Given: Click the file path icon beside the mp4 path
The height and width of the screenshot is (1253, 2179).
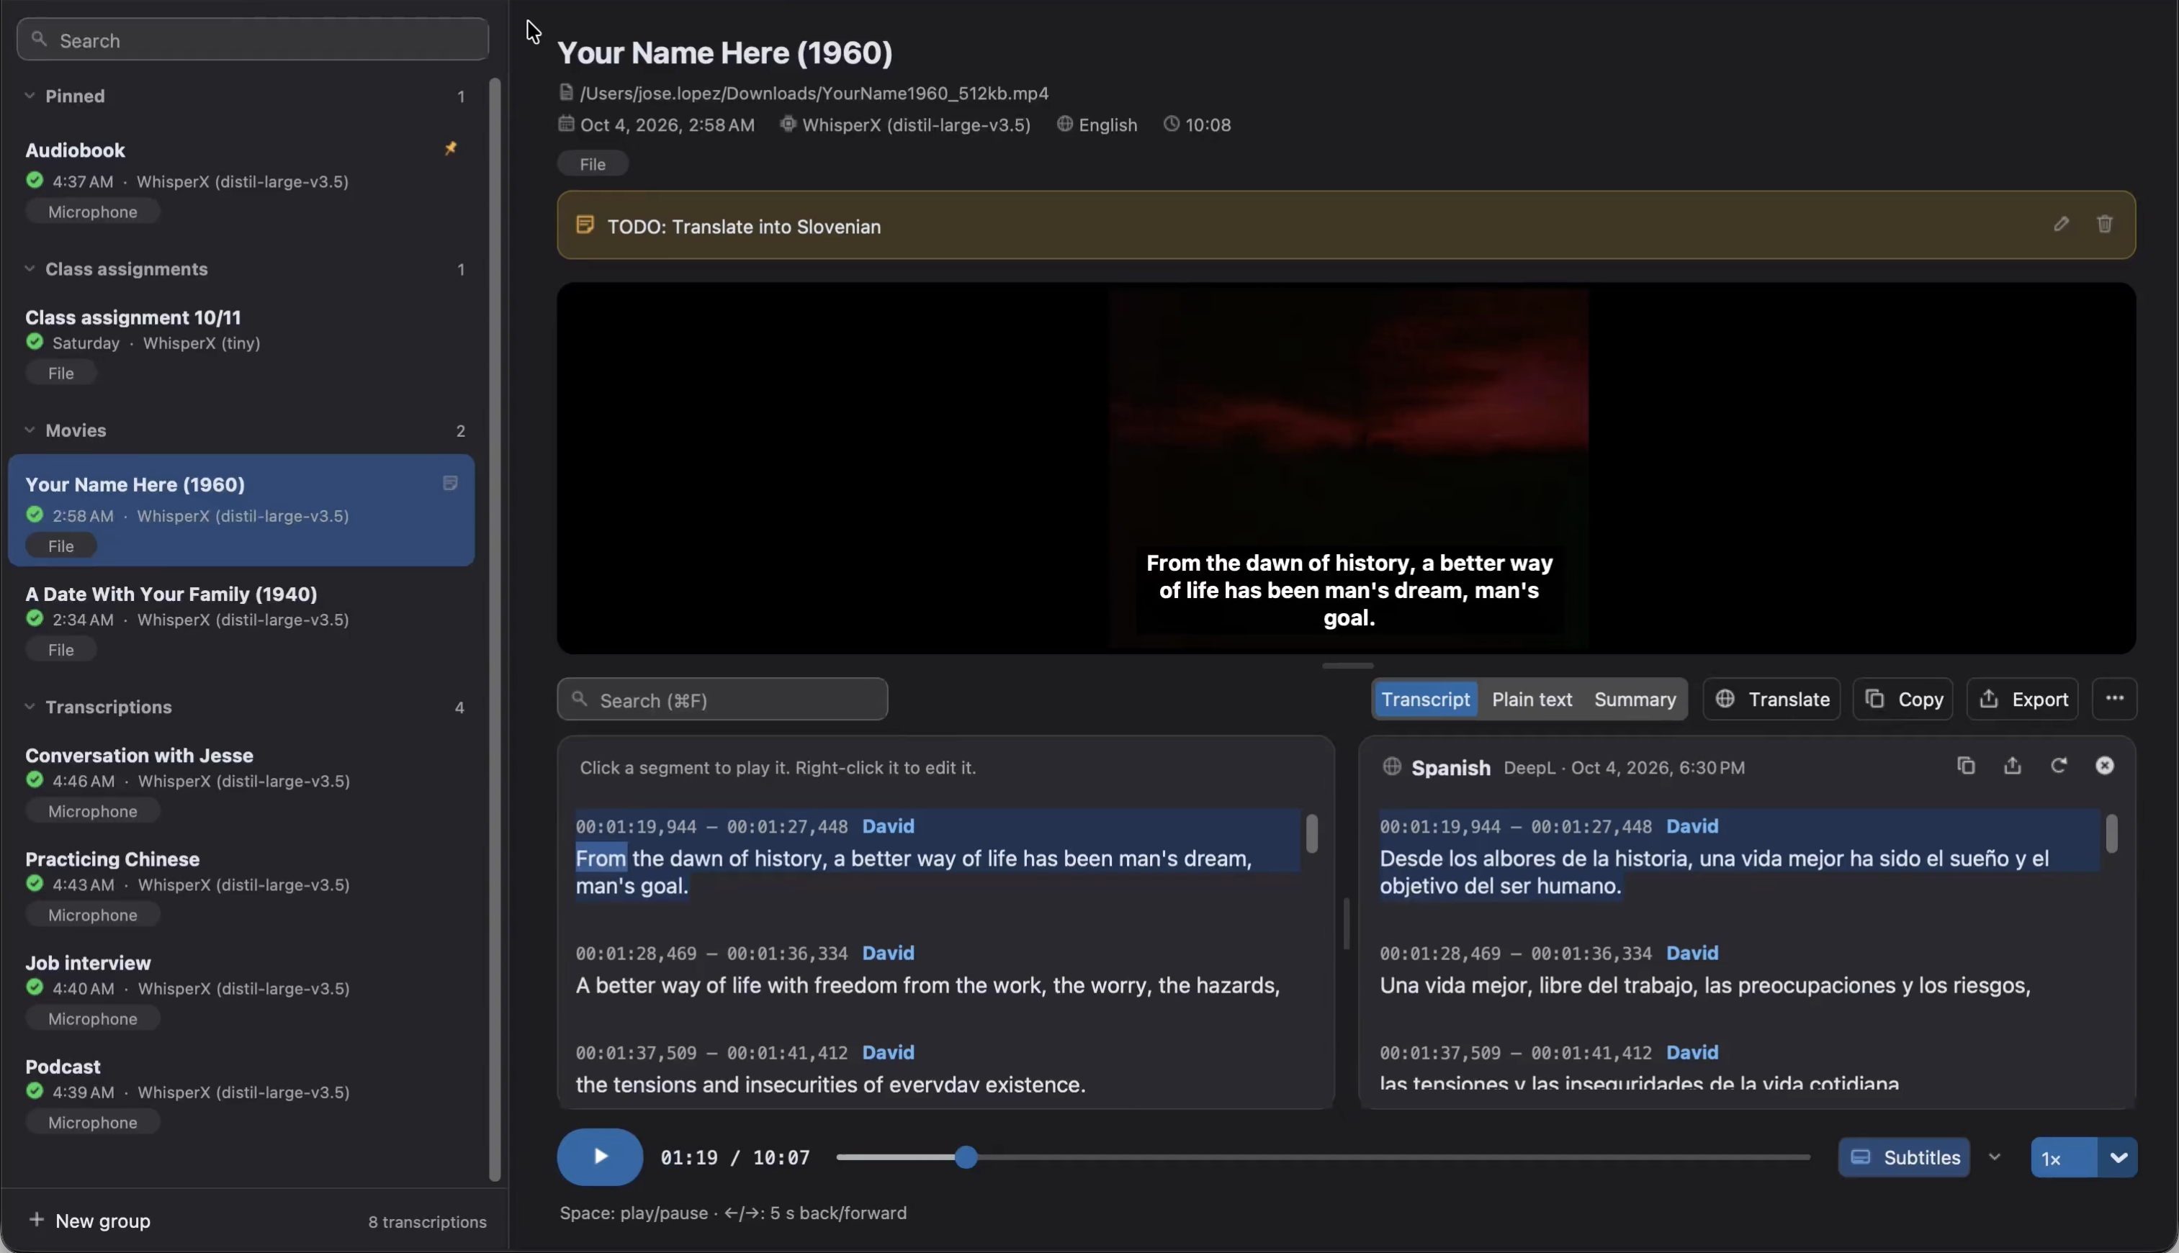Looking at the screenshot, I should [565, 92].
